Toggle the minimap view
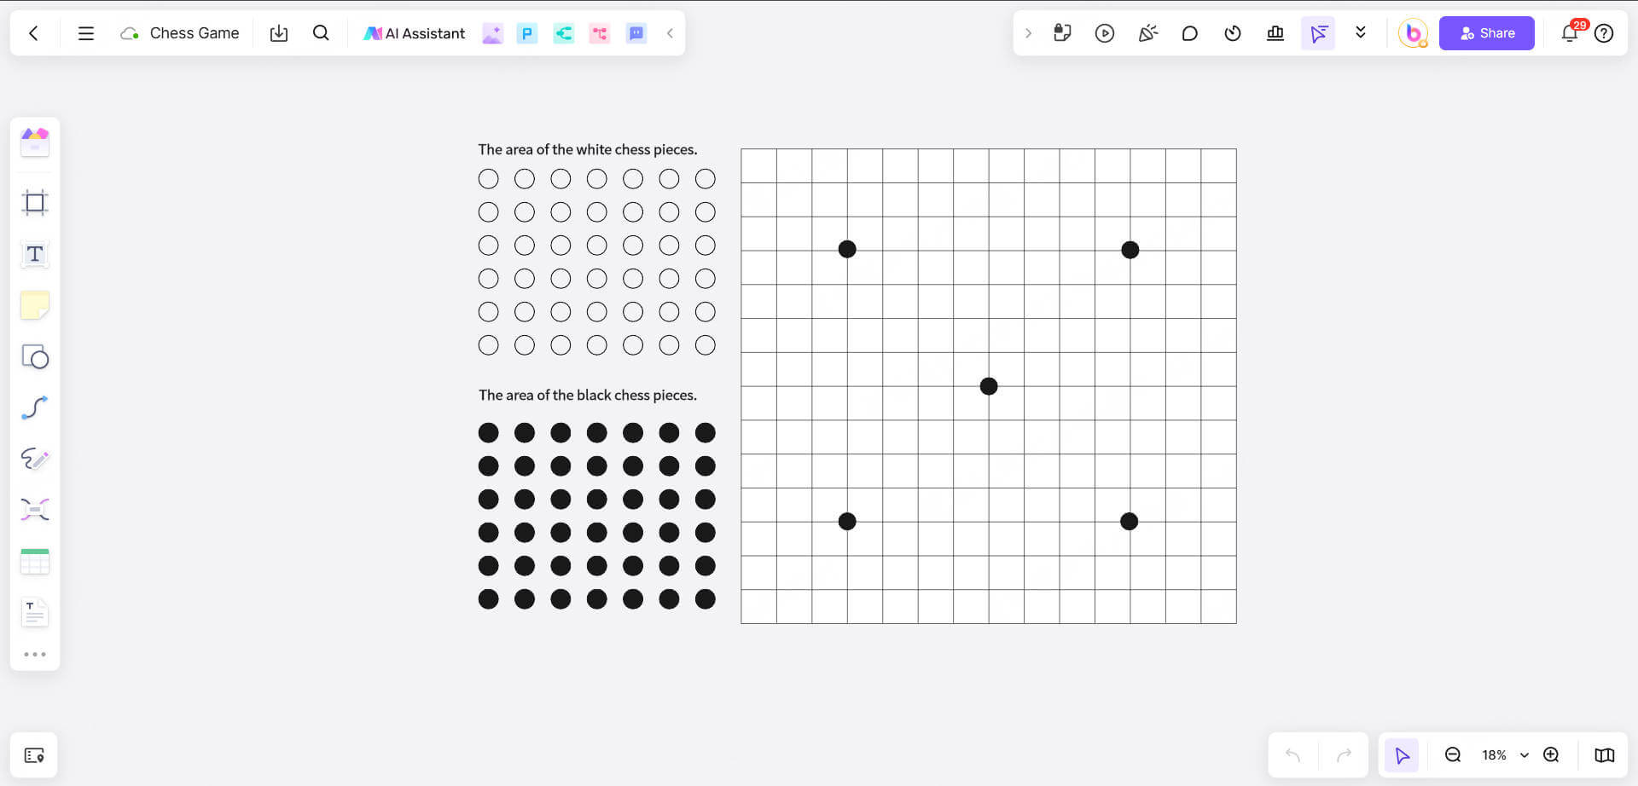This screenshot has width=1638, height=786. point(1605,755)
